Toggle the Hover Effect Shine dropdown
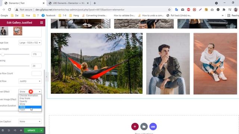 pos(30,92)
